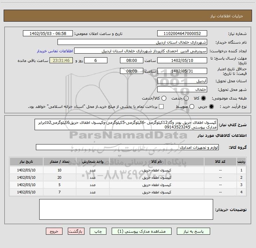
Task: Click the date cell 1402/05/10 in row 4
Action: tap(26, 192)
